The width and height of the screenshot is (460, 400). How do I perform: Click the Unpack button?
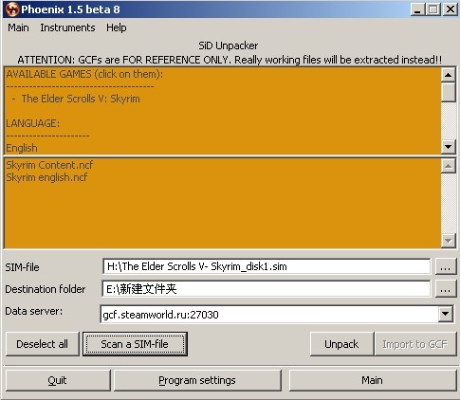341,344
